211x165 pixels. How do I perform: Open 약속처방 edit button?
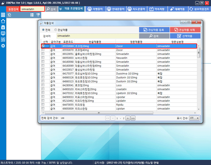(x=157, y=9)
